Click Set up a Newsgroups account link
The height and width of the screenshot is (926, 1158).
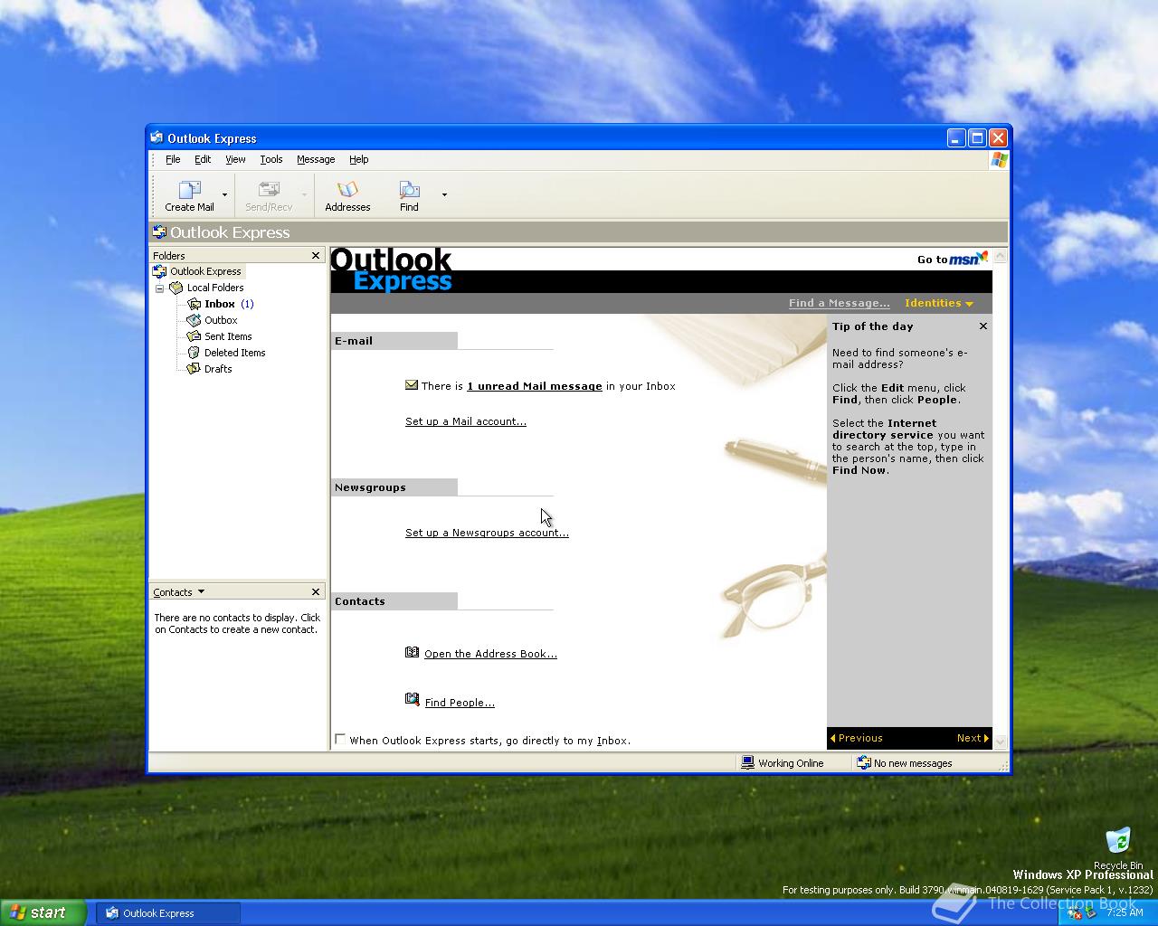click(x=487, y=533)
